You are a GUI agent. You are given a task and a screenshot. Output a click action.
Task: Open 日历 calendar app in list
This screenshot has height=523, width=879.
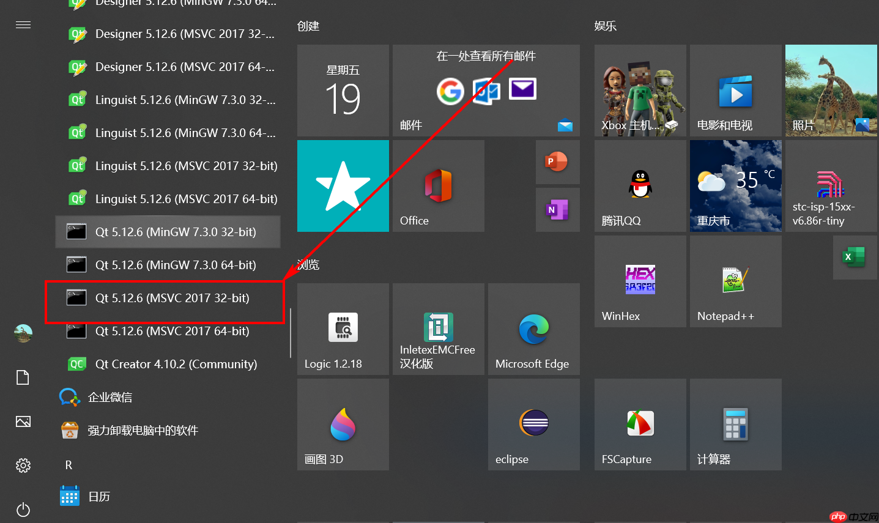[x=168, y=496]
